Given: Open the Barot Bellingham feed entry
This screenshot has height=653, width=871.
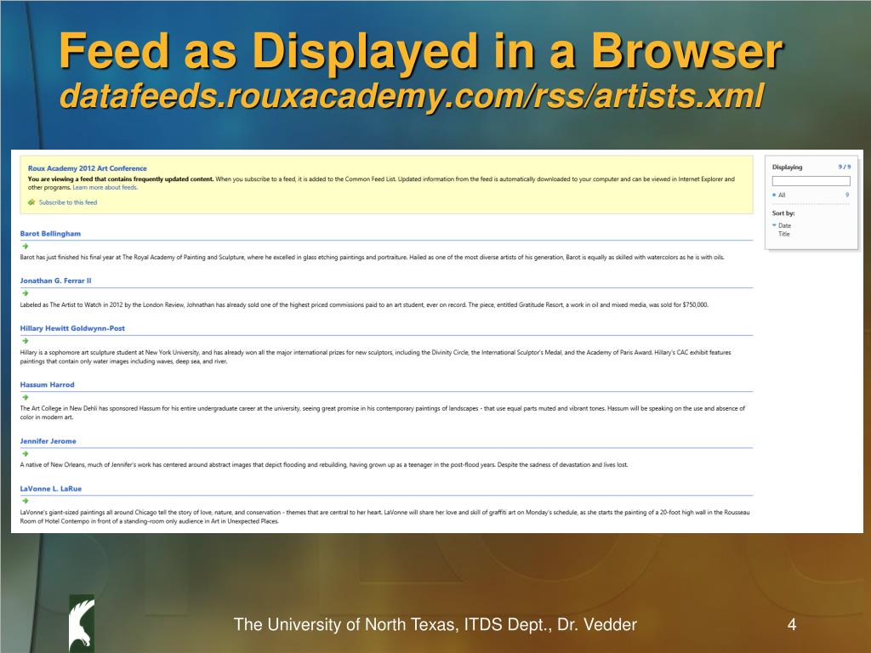Looking at the screenshot, I should [x=50, y=234].
